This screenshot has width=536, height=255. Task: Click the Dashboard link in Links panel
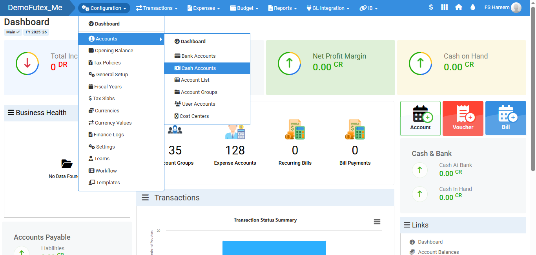(430, 242)
